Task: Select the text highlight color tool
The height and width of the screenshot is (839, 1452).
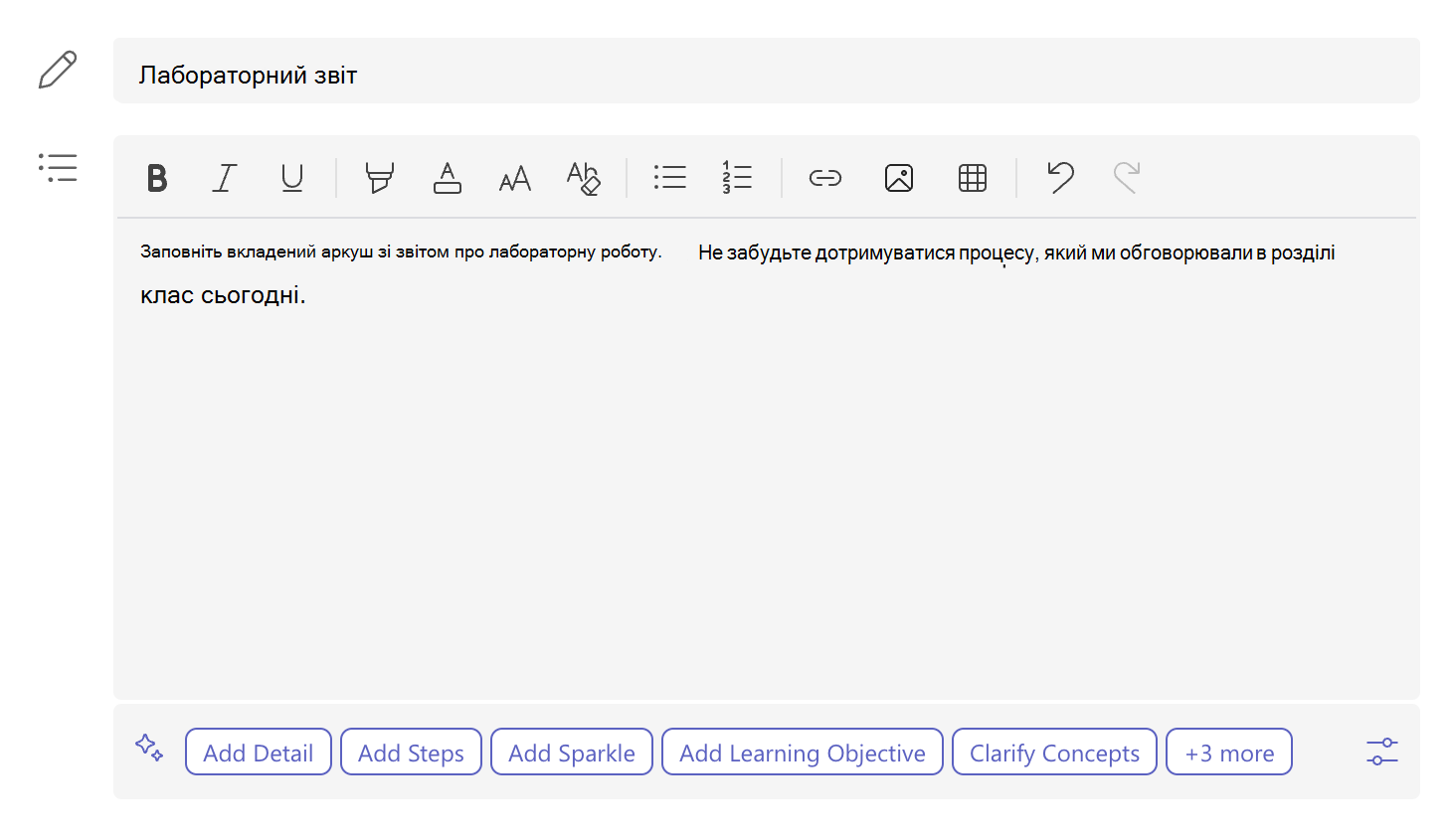Action: point(379,178)
